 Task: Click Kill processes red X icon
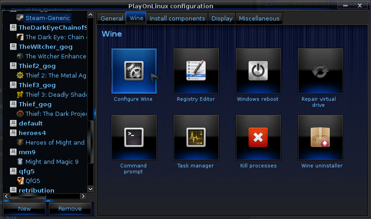coord(258,138)
